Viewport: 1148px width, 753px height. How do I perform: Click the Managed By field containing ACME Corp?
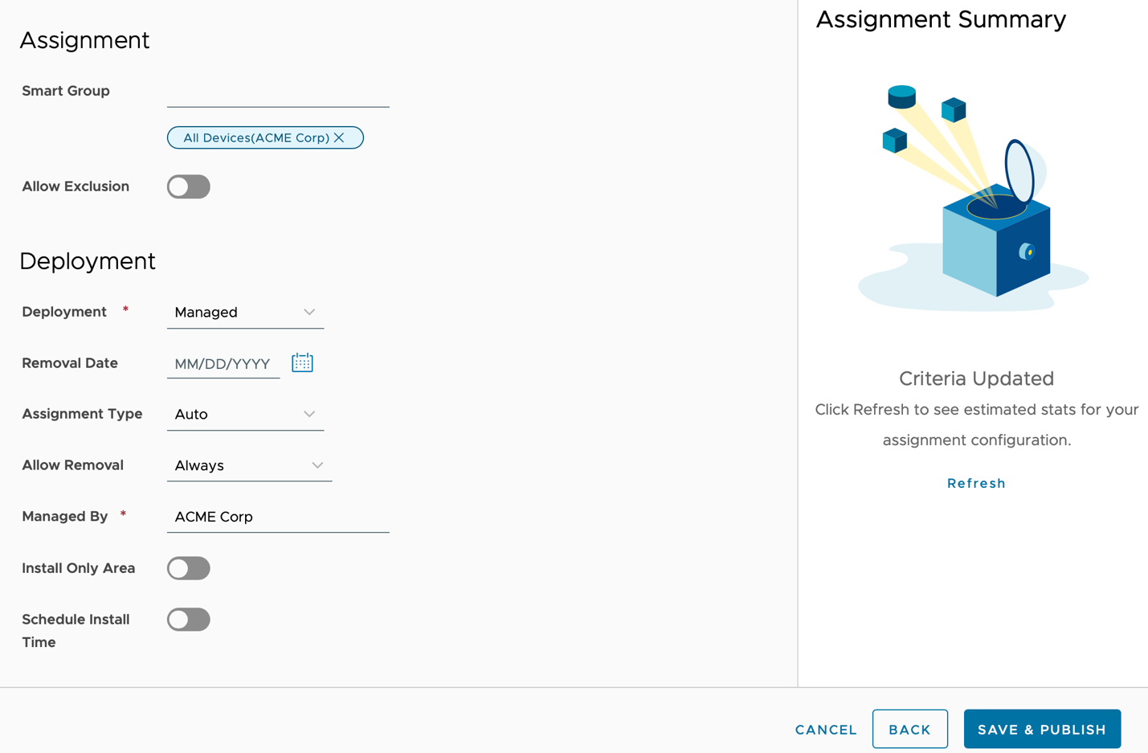tap(278, 517)
